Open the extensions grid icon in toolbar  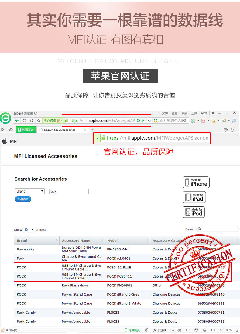click(193, 121)
